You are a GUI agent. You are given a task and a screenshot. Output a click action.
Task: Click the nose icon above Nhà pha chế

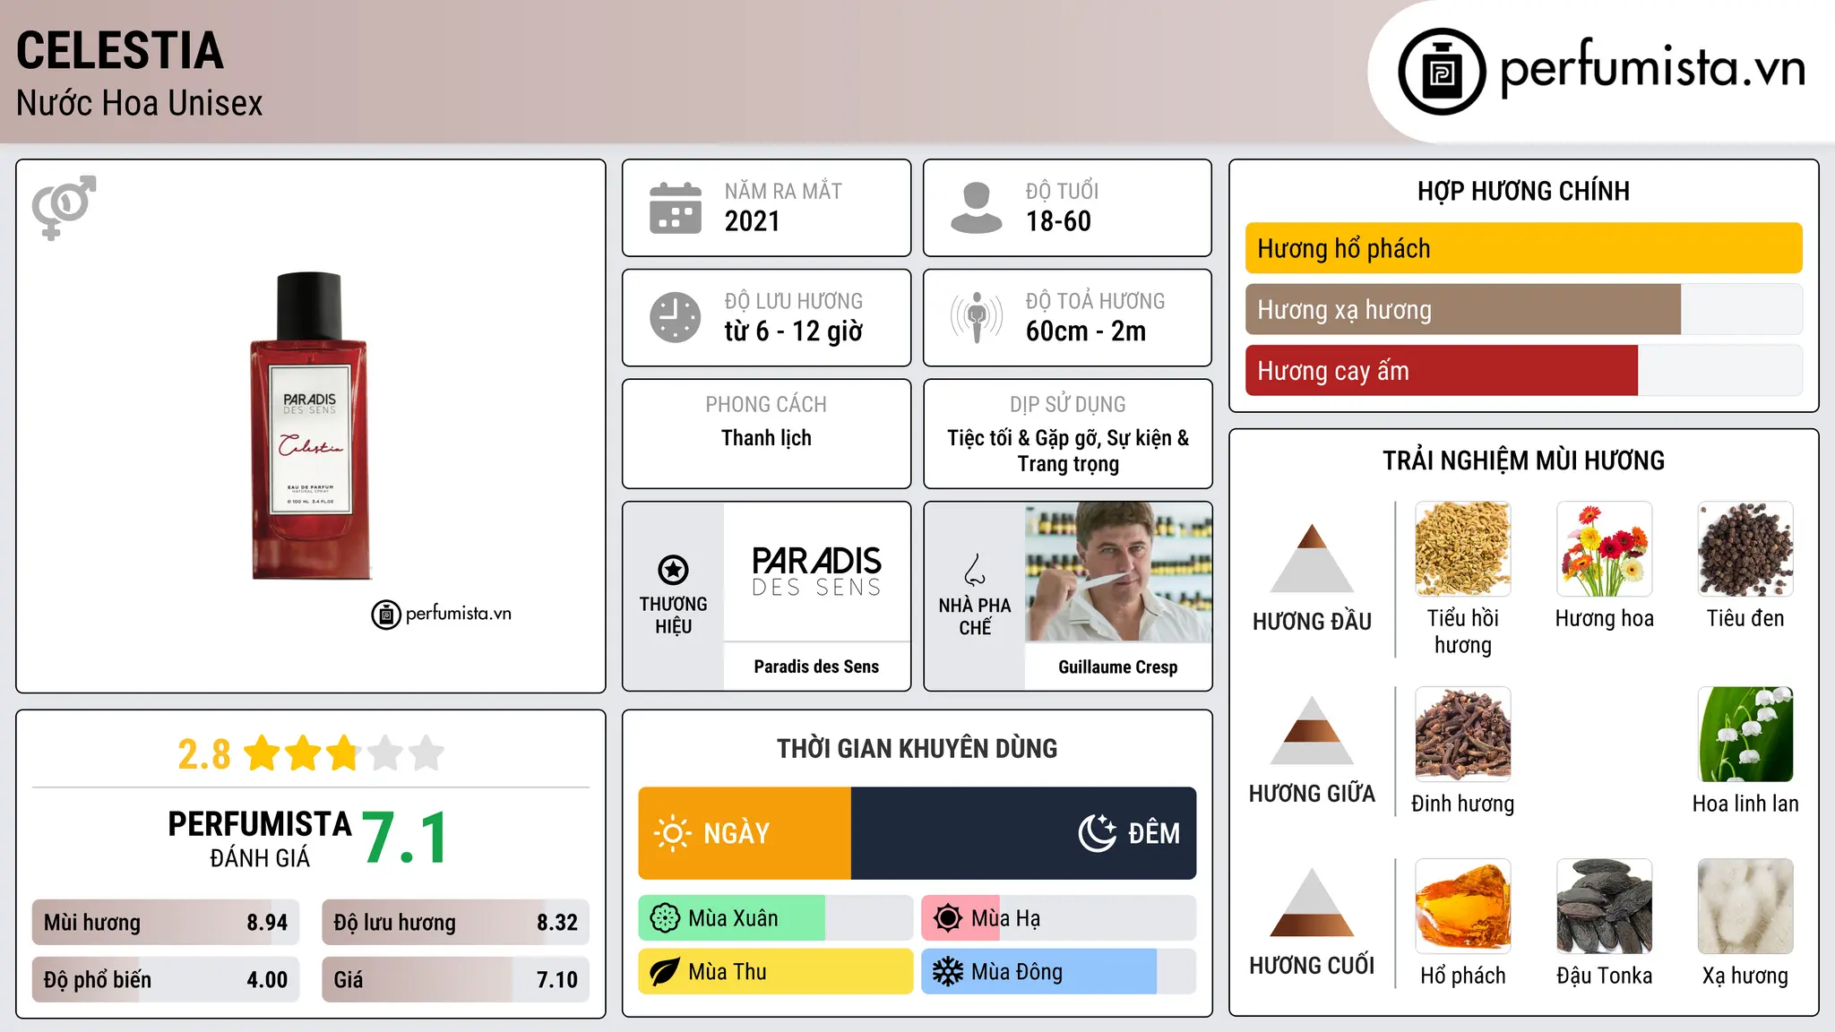tap(975, 570)
